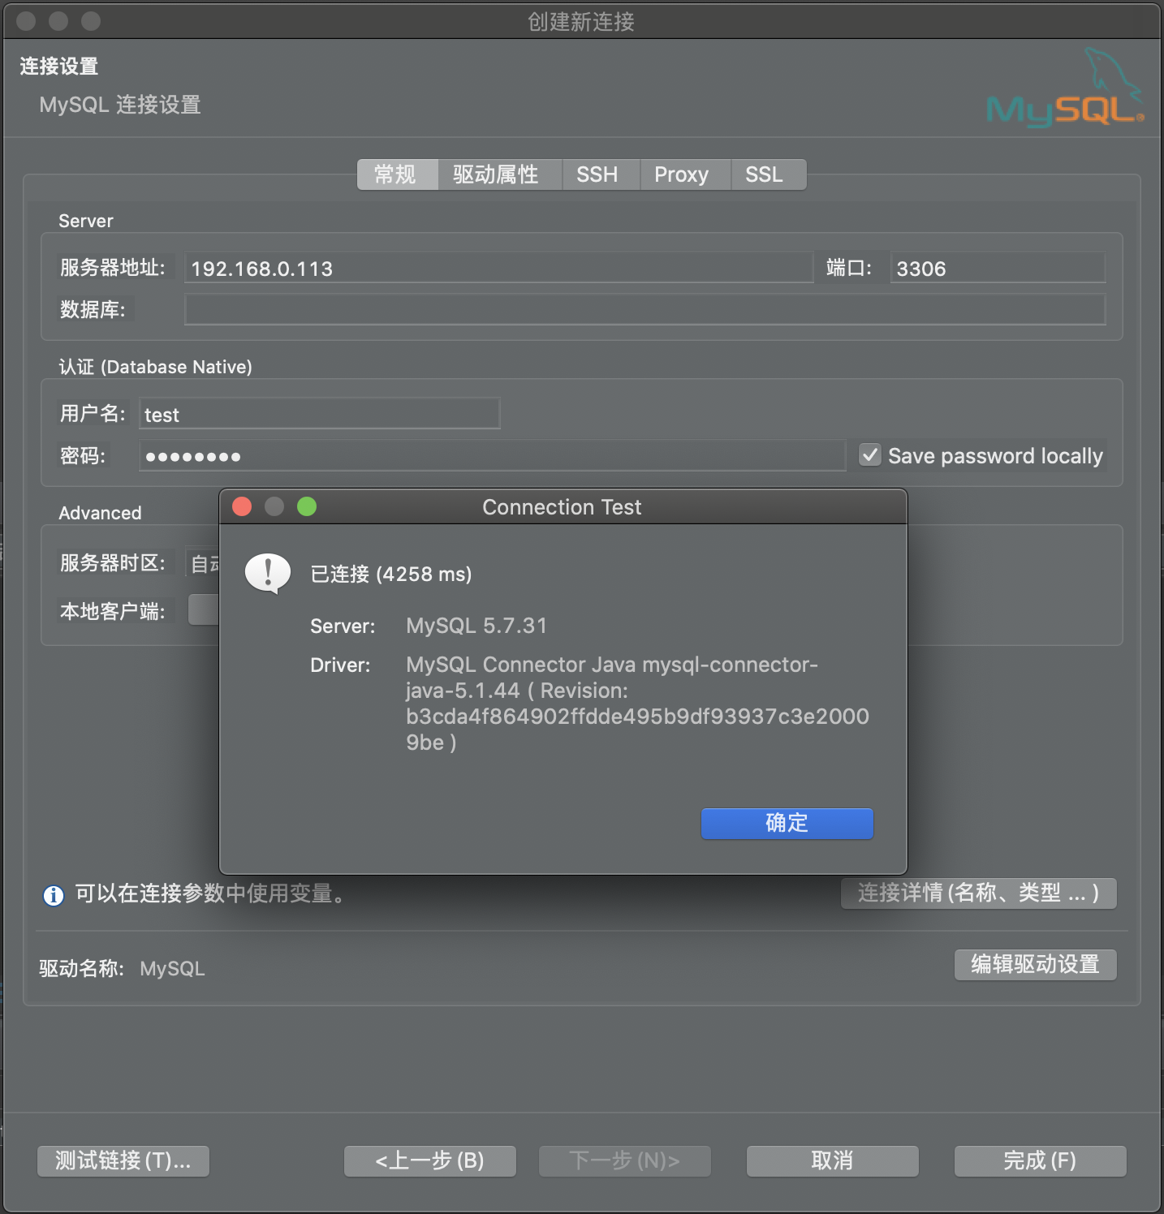
Task: Click the Connection Test title bar
Action: pyautogui.click(x=563, y=507)
